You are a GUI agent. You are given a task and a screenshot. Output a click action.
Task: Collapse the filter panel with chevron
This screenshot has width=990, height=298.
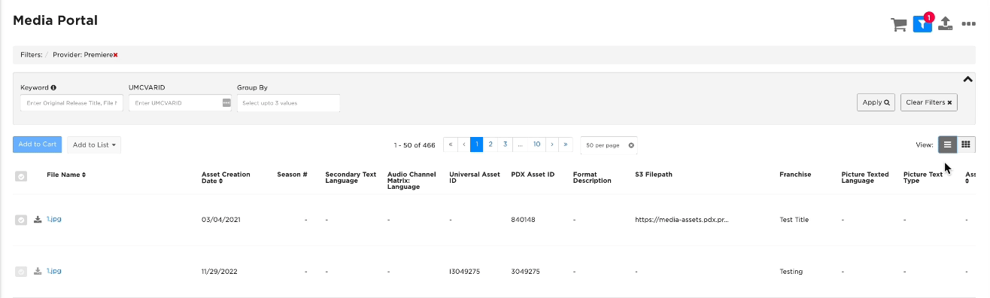point(967,79)
